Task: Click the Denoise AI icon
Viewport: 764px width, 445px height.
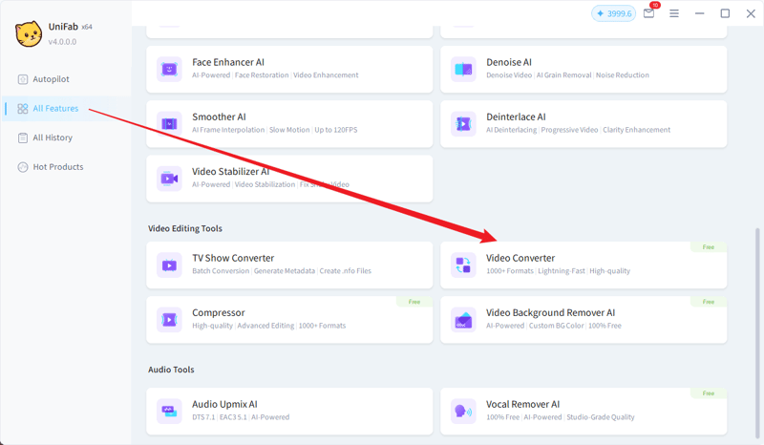Action: 463,69
